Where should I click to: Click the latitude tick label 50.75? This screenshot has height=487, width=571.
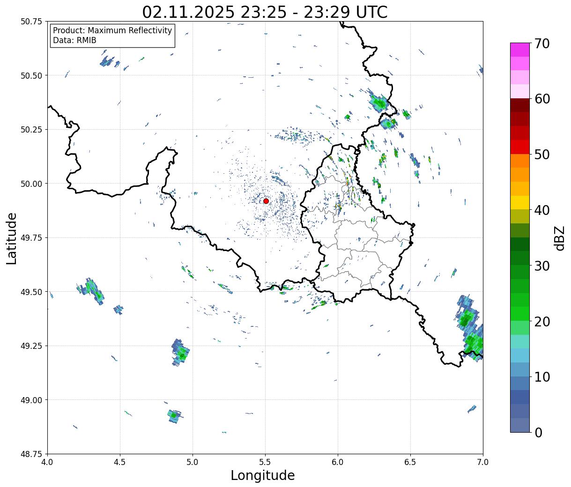pyautogui.click(x=31, y=22)
